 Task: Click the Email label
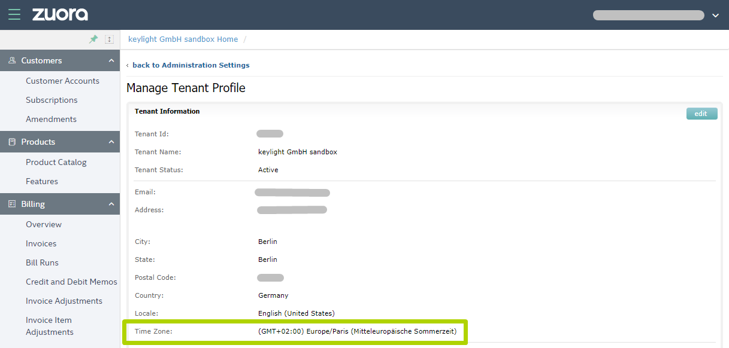point(145,192)
